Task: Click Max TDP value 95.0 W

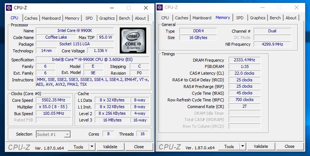Action: [x=105, y=37]
